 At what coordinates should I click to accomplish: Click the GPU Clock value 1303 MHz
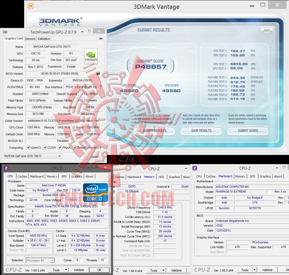click(33, 127)
